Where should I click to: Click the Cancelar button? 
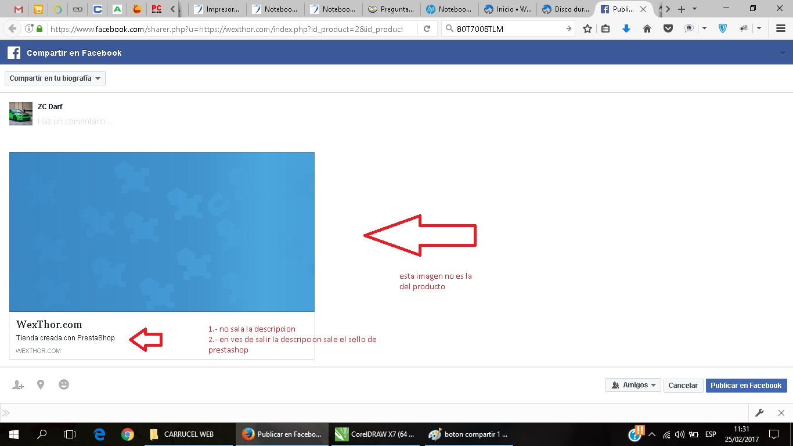tap(683, 385)
